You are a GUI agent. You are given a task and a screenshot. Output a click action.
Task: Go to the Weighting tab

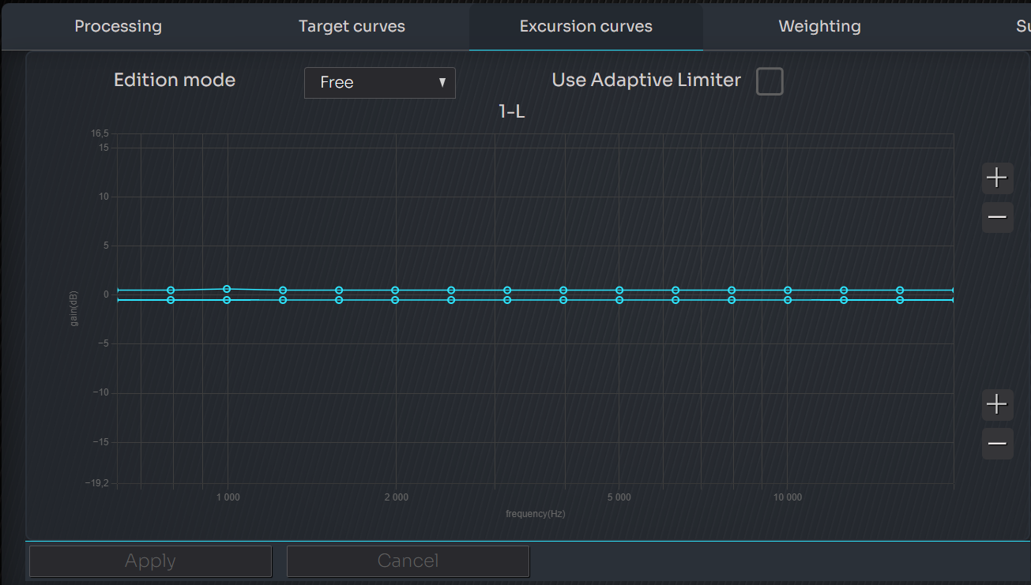click(x=819, y=26)
